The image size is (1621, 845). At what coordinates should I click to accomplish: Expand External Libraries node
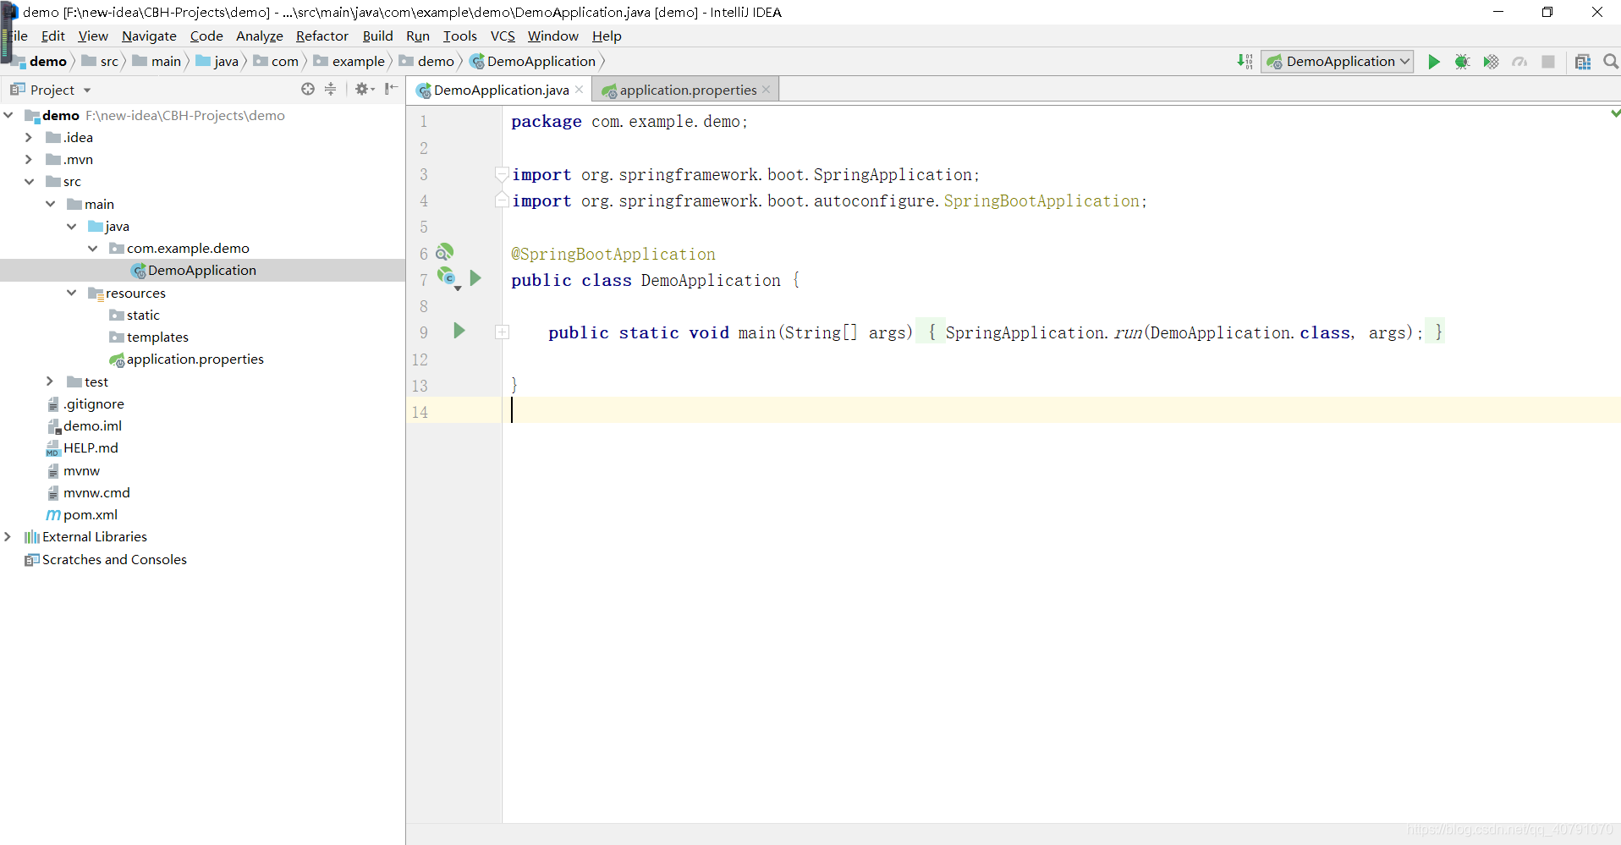[8, 536]
